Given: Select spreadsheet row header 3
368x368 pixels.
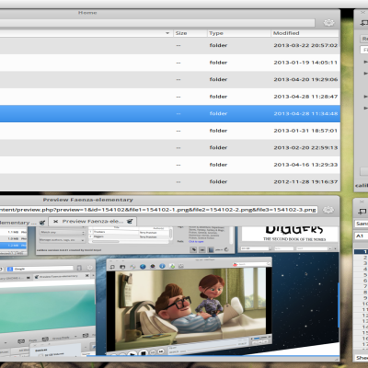Looking at the screenshot, I should click(x=362, y=263).
